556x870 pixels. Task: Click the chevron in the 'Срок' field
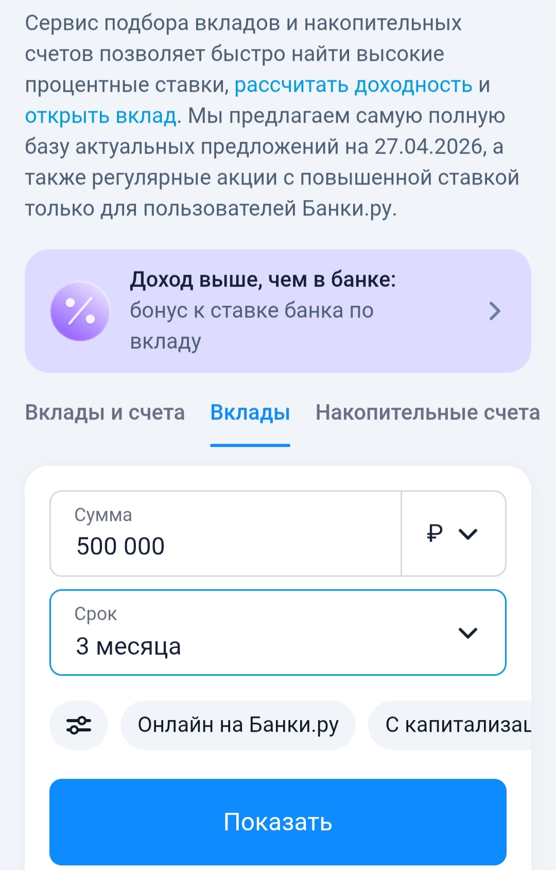(x=467, y=632)
